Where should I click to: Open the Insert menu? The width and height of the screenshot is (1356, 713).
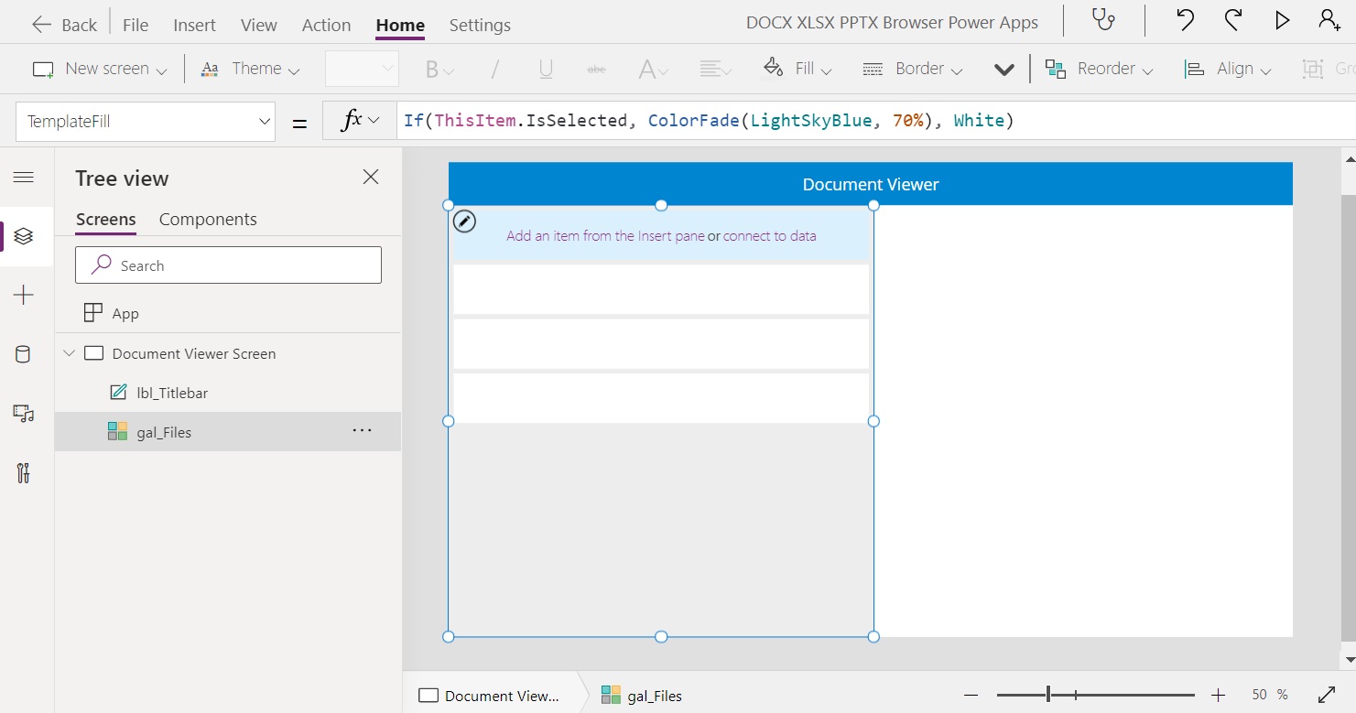(x=194, y=25)
